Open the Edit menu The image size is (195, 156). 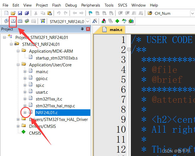16,5
